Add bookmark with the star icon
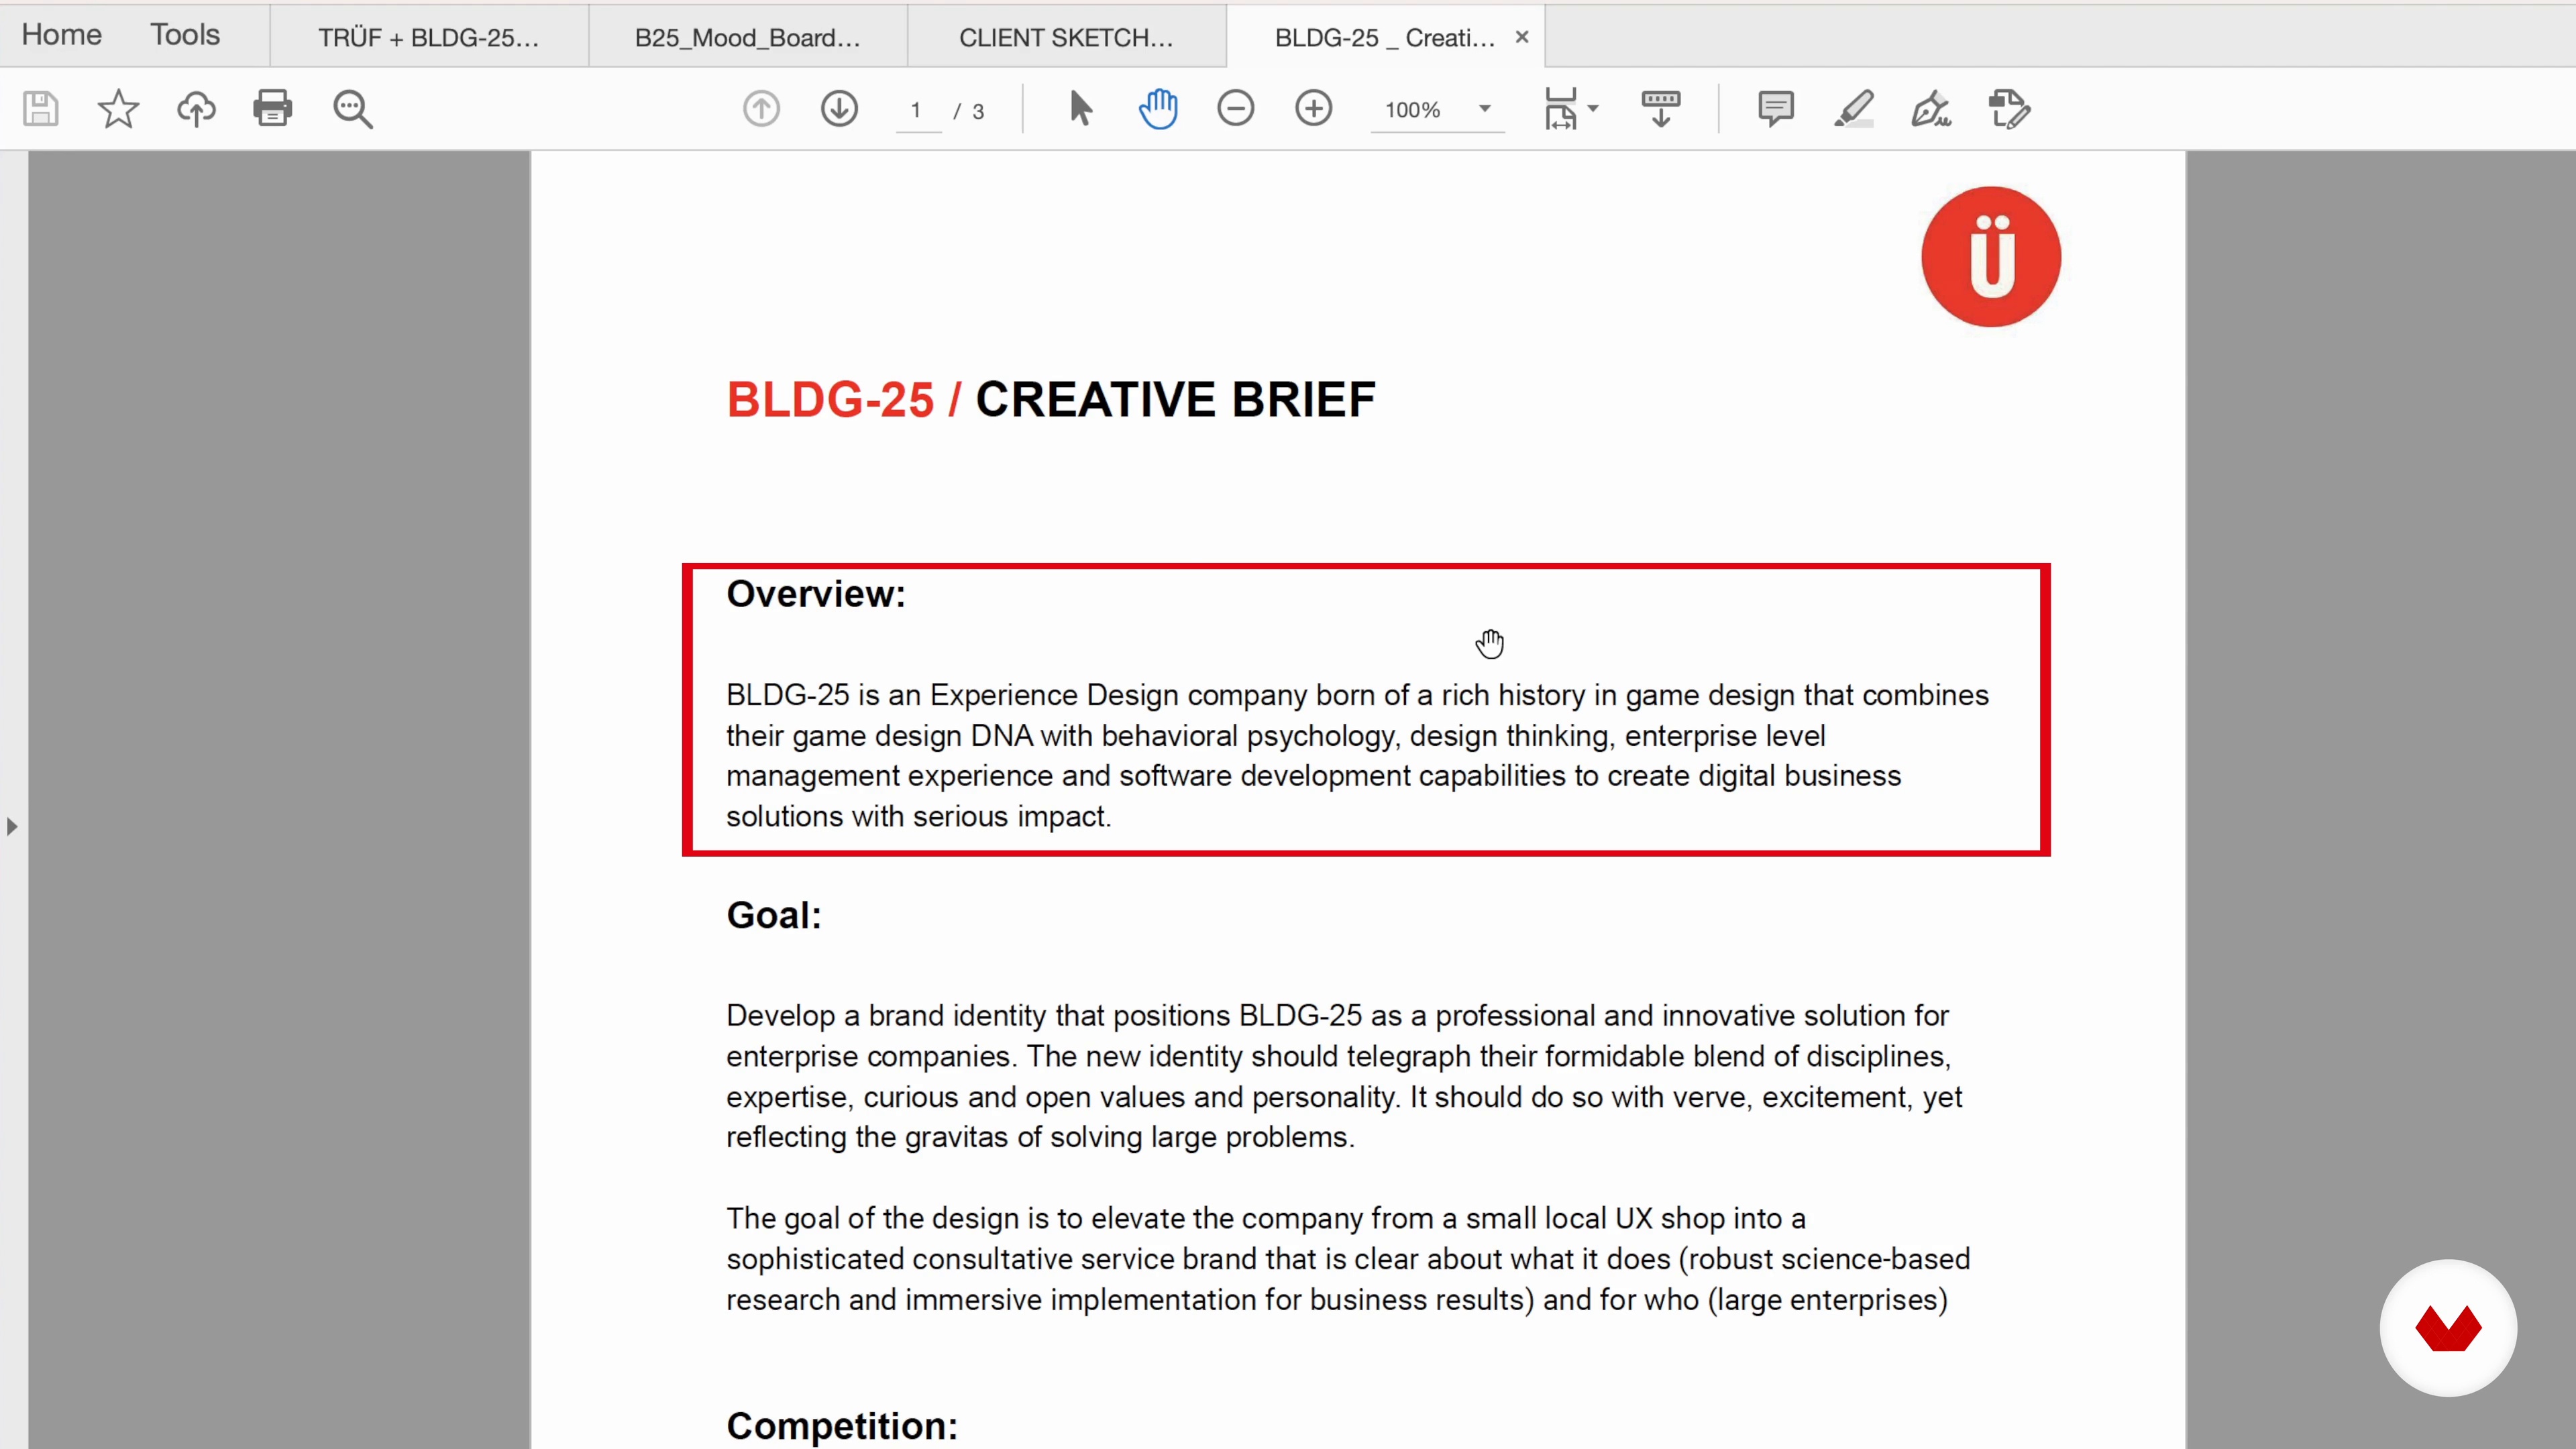The image size is (2576, 1449). pyautogui.click(x=118, y=108)
